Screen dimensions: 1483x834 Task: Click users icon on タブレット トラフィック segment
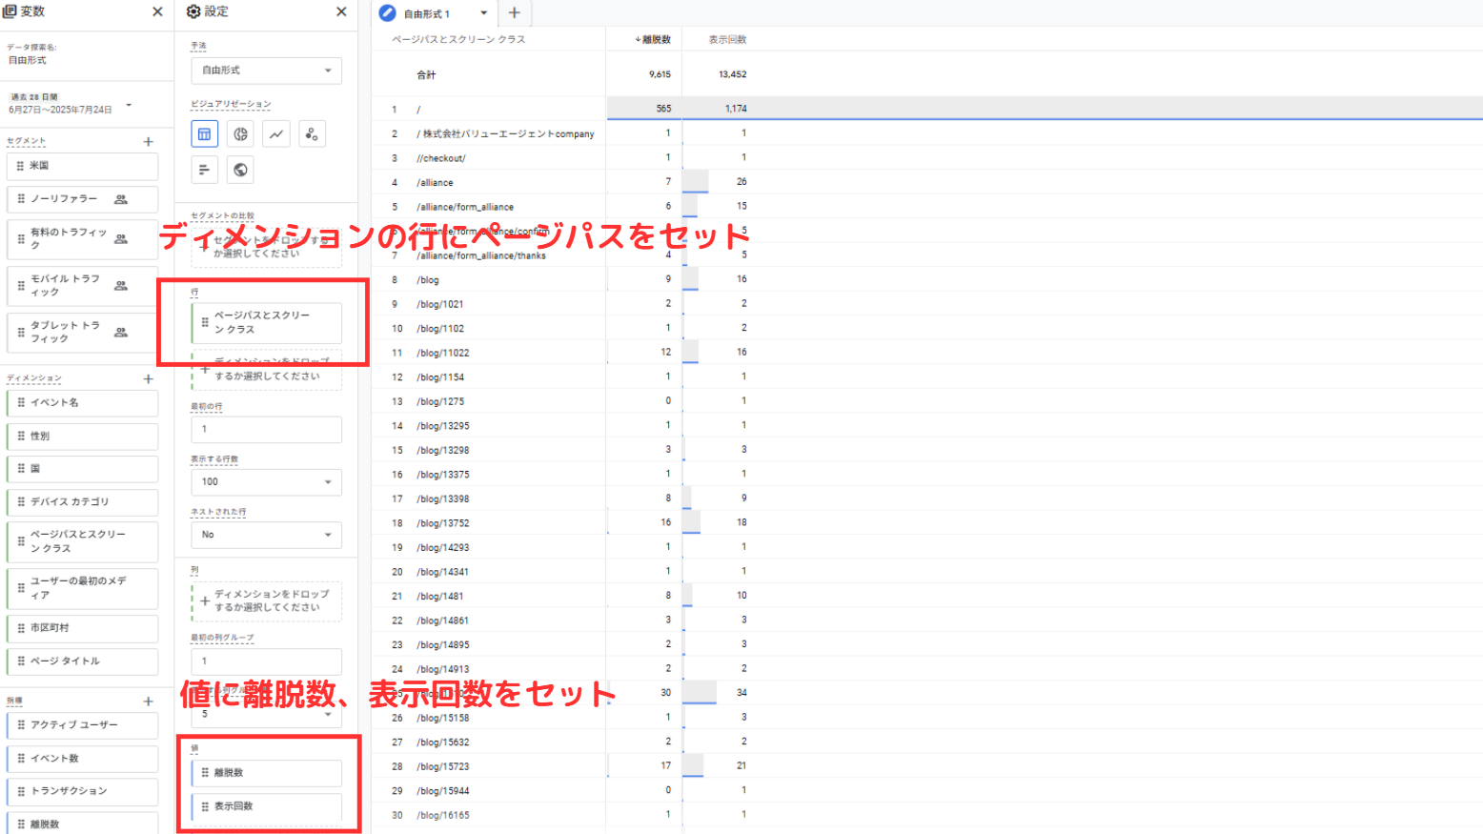pyautogui.click(x=121, y=332)
